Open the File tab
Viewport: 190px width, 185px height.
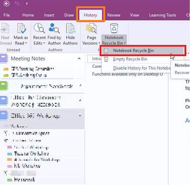point(7,15)
